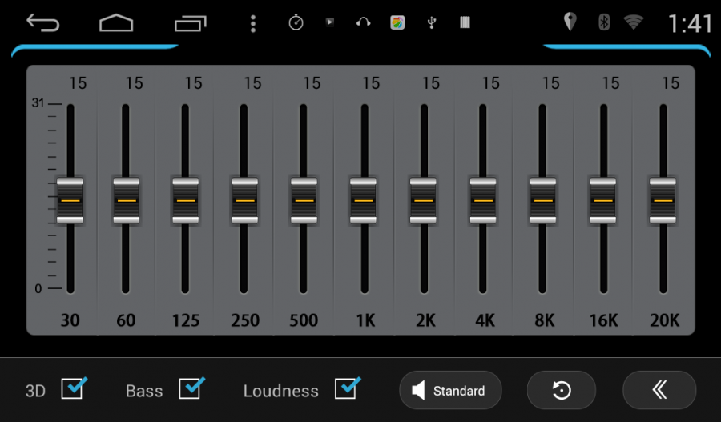Disable the Bass checkbox
This screenshot has height=422, width=721.
[x=191, y=388]
